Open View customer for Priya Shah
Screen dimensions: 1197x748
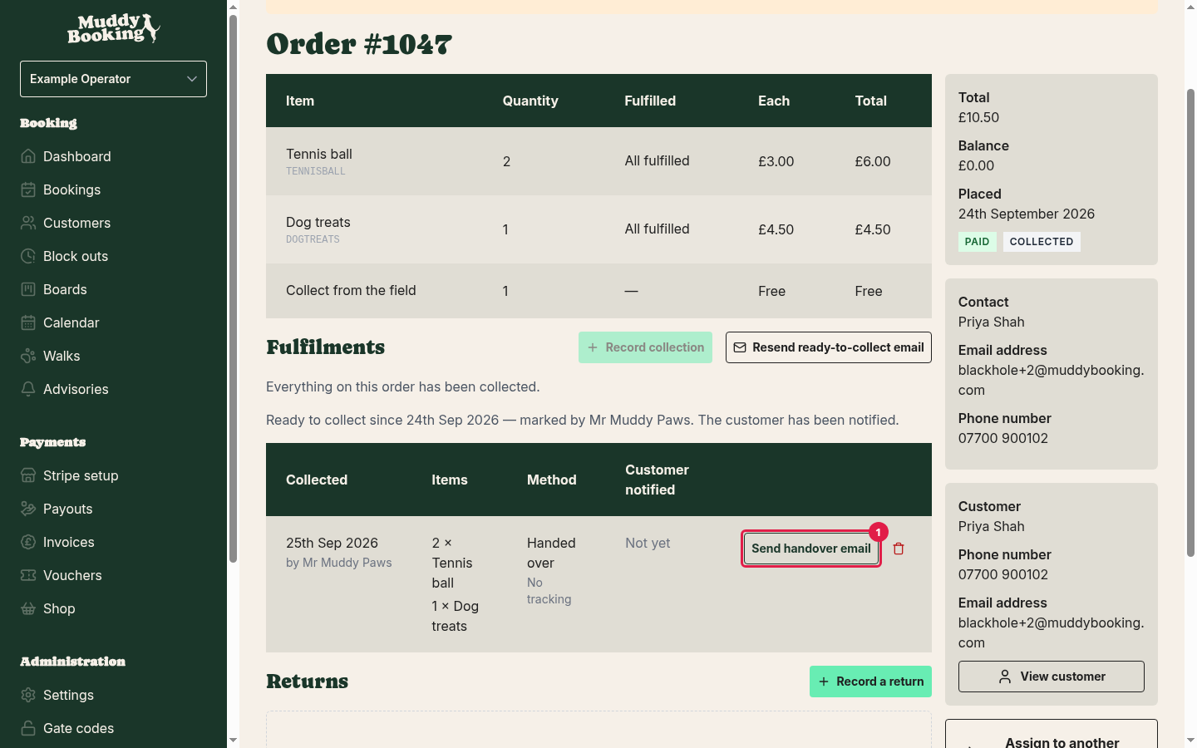pyautogui.click(x=1051, y=677)
